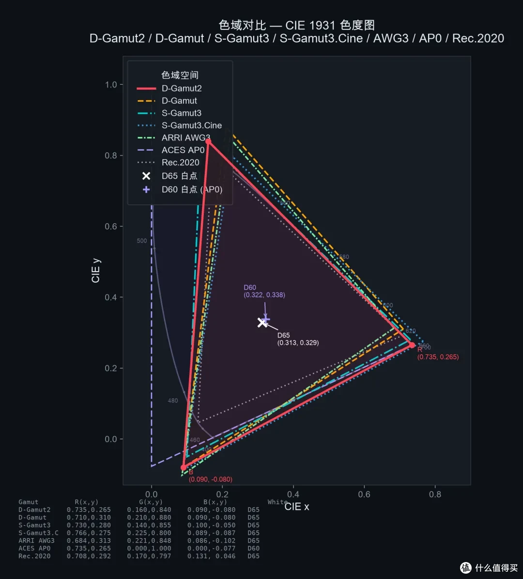
Task: Click the table value 0.710,0.310
Action: coord(89,518)
